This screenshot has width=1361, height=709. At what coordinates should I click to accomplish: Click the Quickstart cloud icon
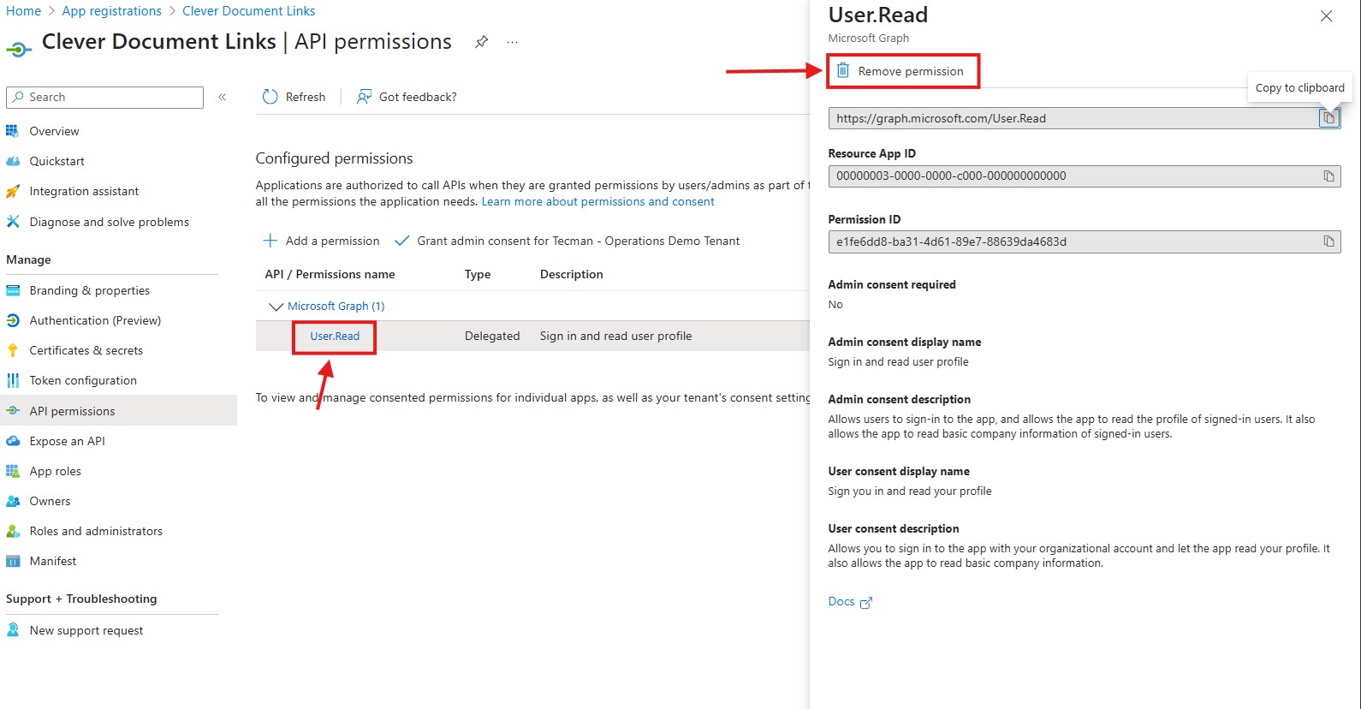click(12, 161)
